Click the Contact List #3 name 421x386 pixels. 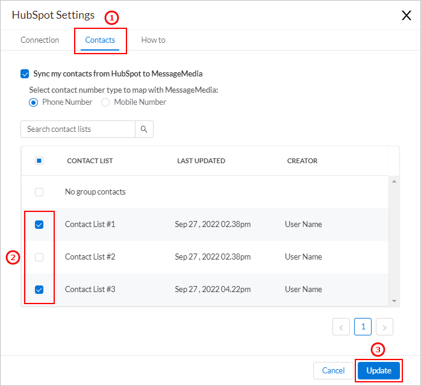[90, 290]
